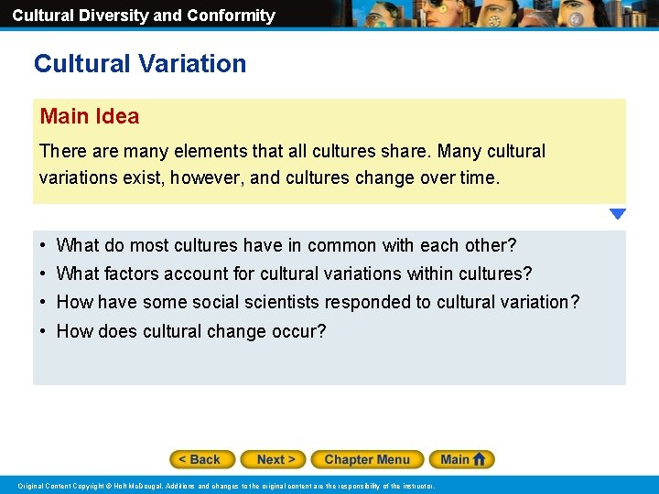The image size is (659, 494).
Task: Click the "Cultural Variation" slide heading
Action: (x=140, y=64)
